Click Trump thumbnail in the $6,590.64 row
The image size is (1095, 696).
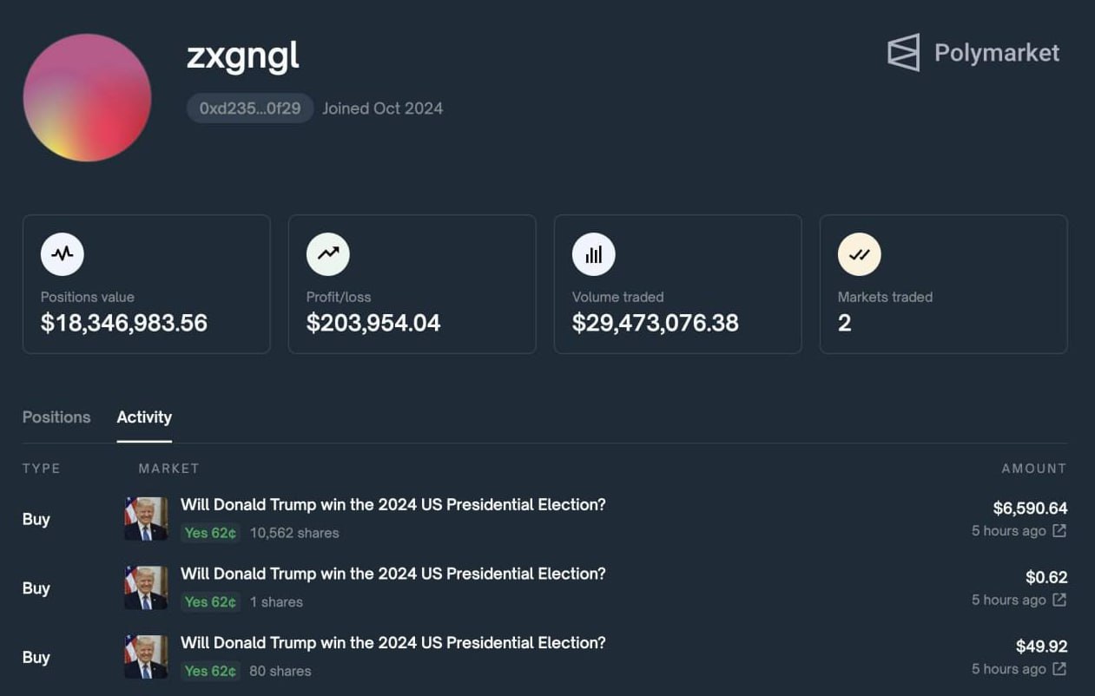tap(146, 519)
